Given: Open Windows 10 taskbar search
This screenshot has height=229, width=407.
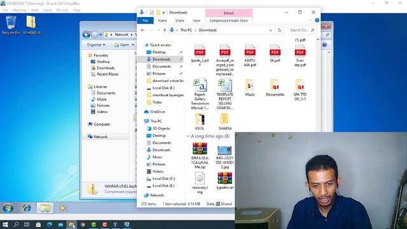Looking at the screenshot, I should [16, 225].
